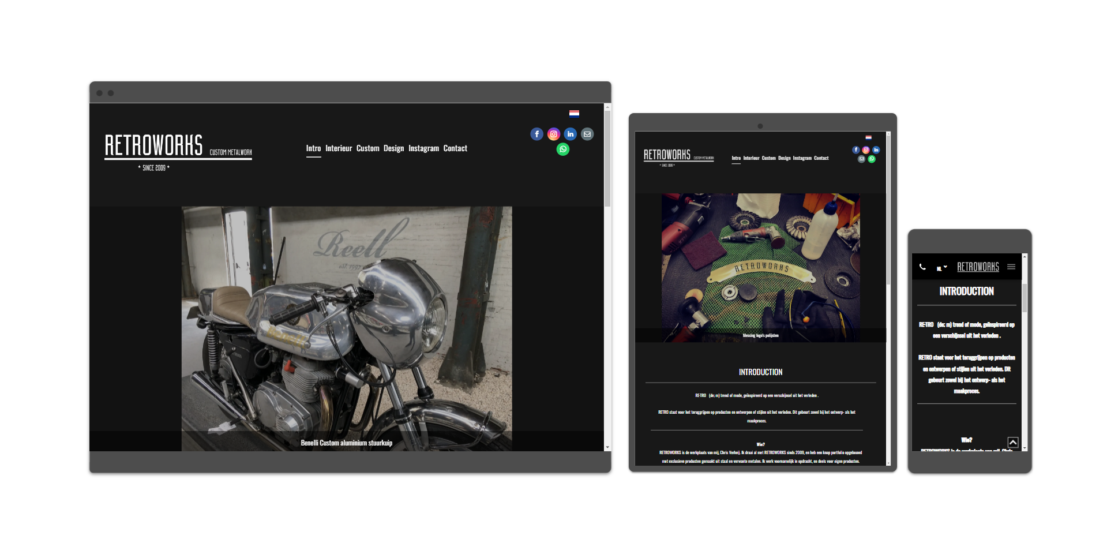This screenshot has height=554, width=1107.
Task: Click Facebook icon in desktop preview
Action: pyautogui.click(x=536, y=134)
